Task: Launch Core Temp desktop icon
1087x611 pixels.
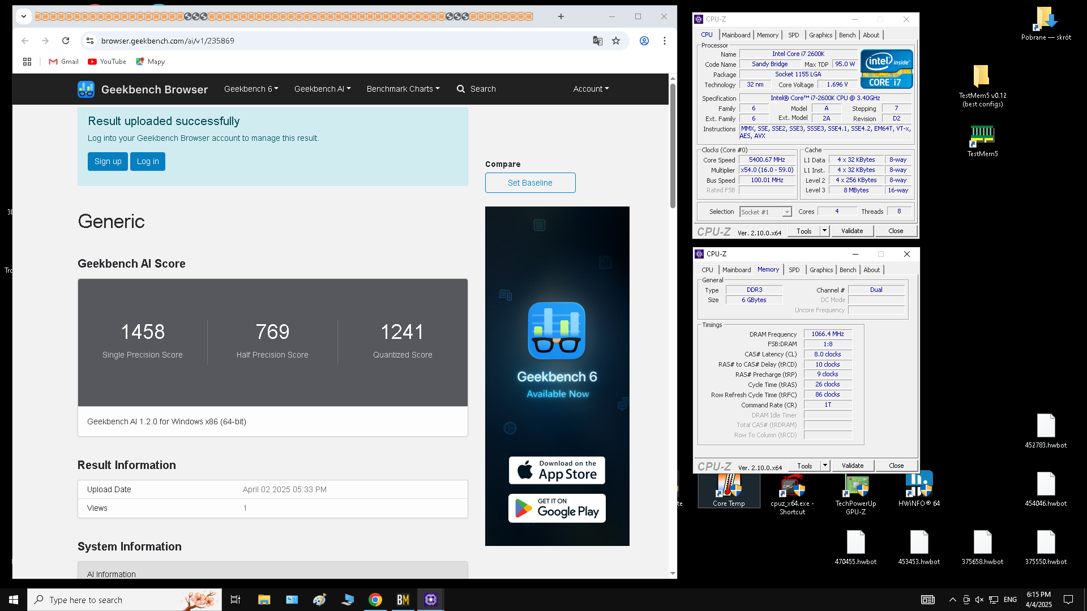Action: click(729, 489)
